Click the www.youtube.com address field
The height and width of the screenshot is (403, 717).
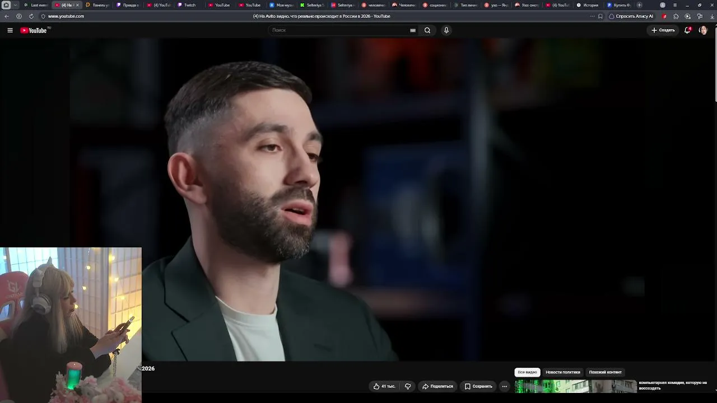point(66,16)
